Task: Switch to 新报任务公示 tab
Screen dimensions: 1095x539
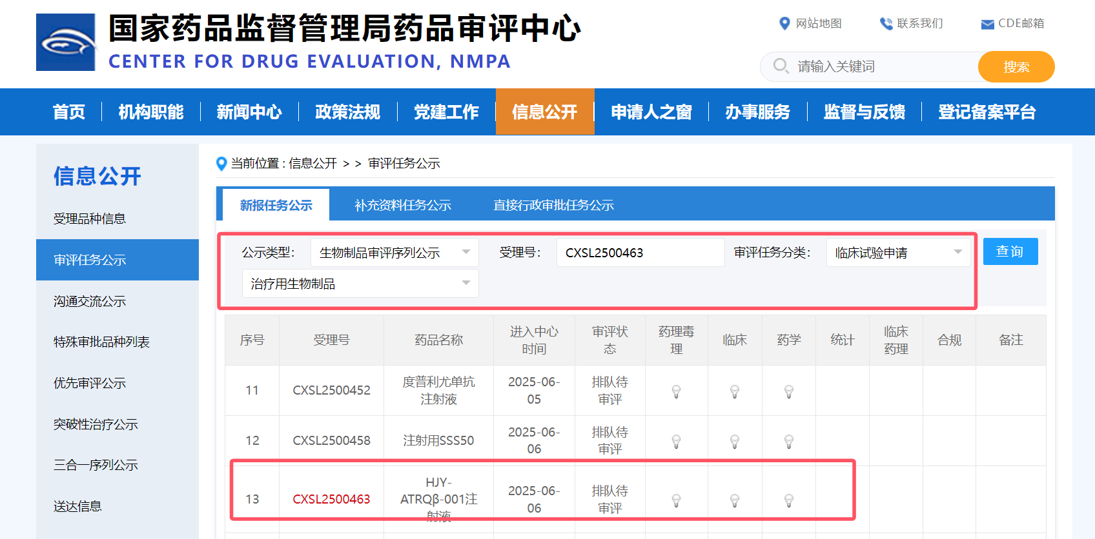Action: pyautogui.click(x=276, y=205)
